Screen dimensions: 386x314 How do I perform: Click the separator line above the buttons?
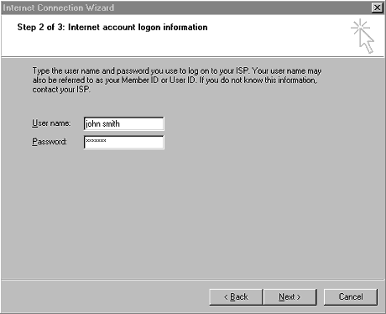[x=193, y=279]
